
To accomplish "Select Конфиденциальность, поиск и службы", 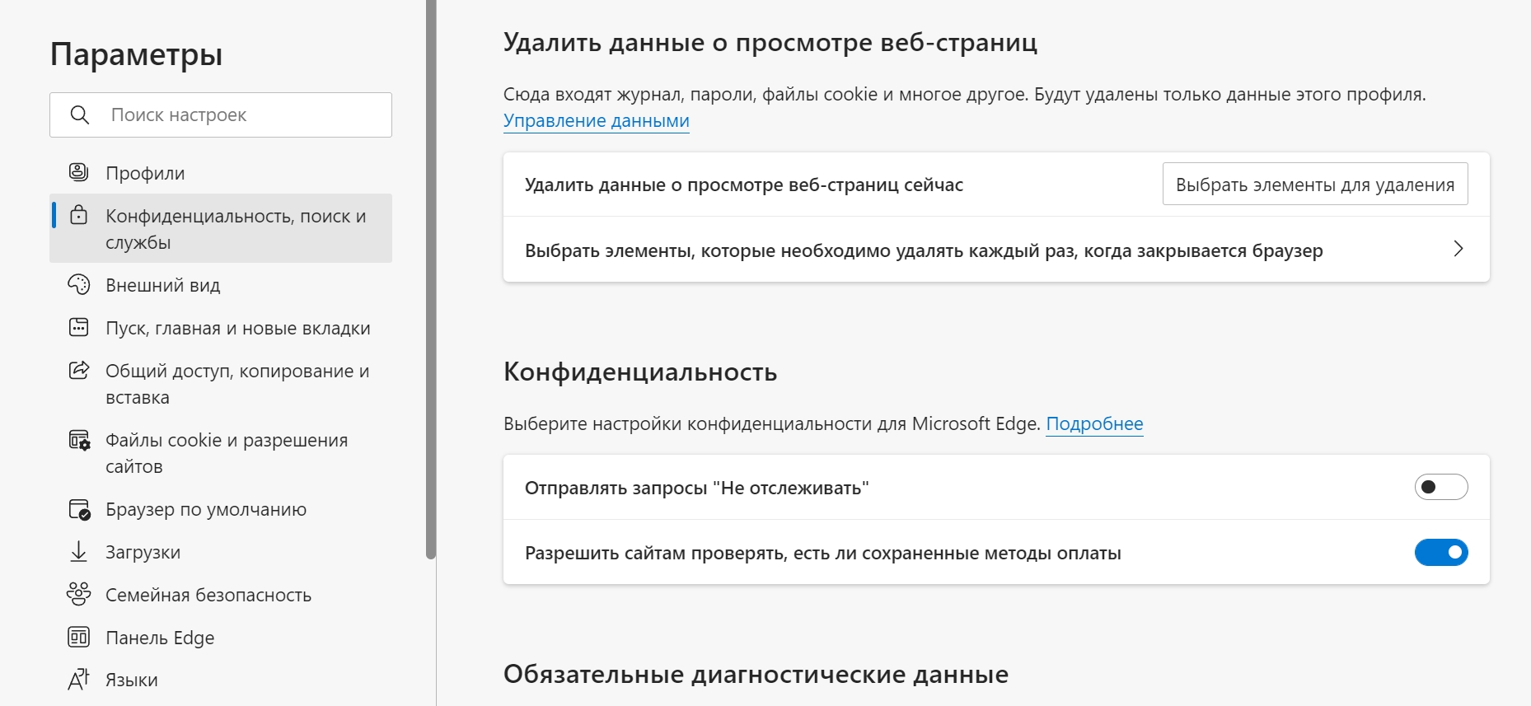I will 221,228.
